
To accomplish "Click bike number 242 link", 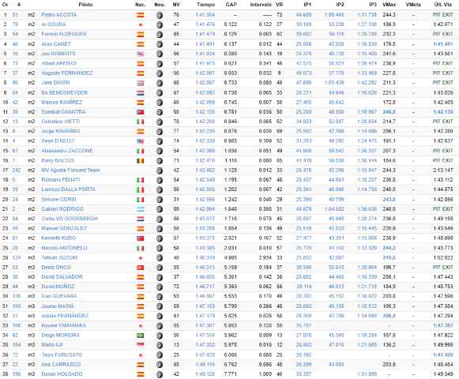I will [x=17, y=170].
